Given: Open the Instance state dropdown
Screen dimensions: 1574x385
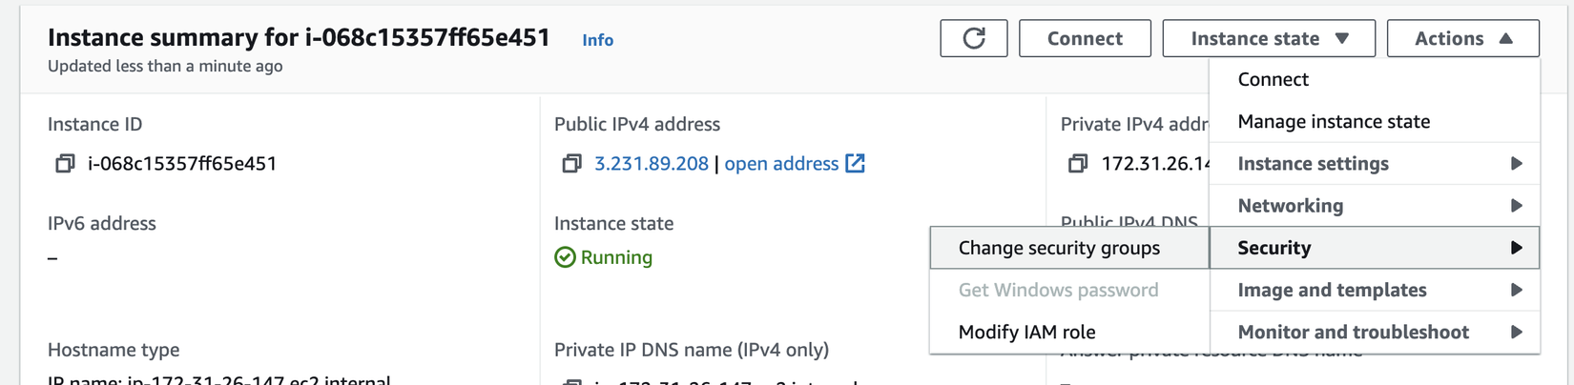Looking at the screenshot, I should (x=1268, y=38).
